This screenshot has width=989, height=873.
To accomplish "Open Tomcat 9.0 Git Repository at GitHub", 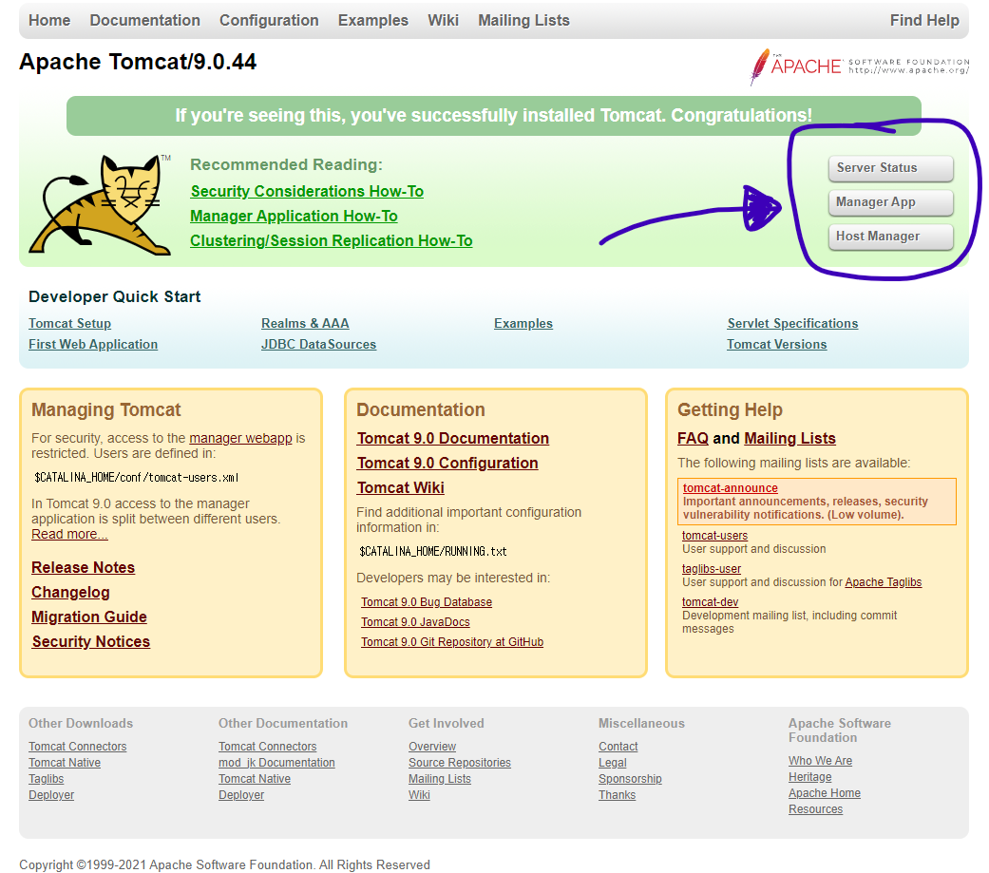I will (451, 641).
